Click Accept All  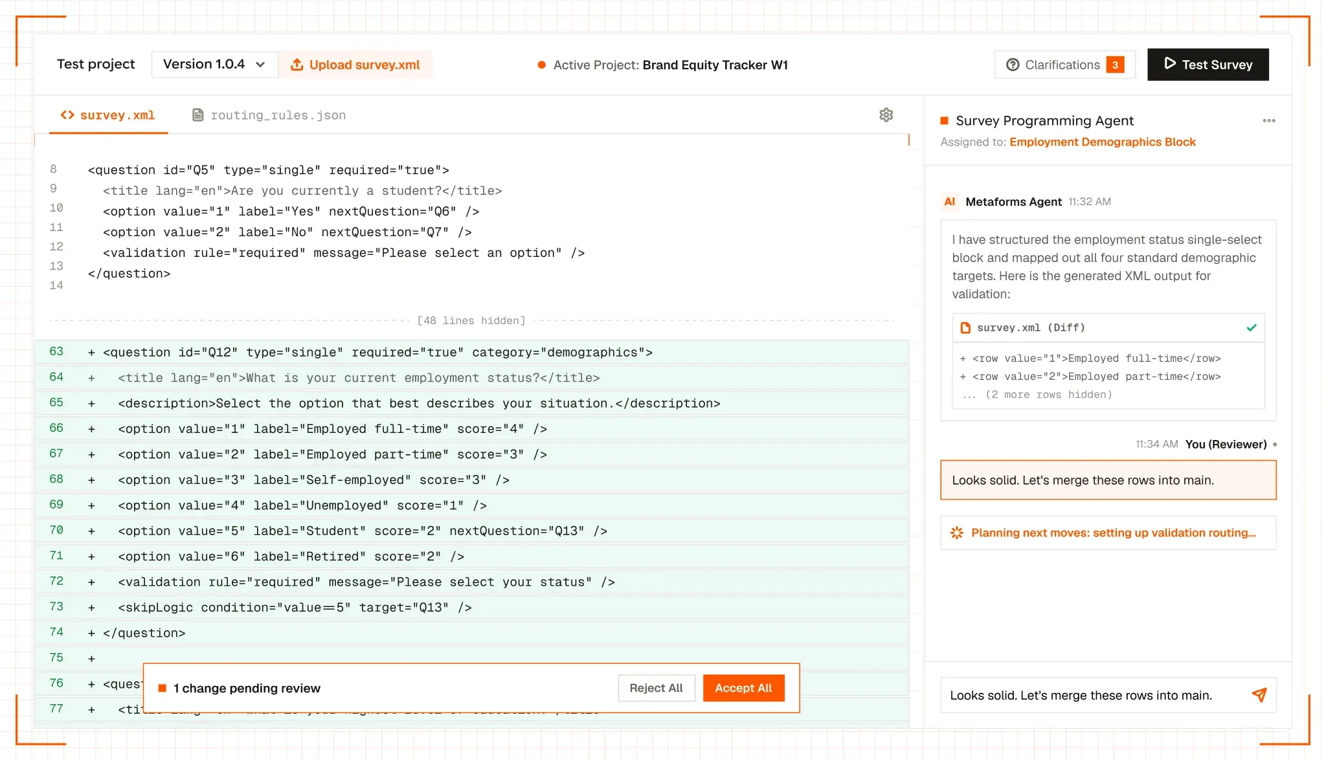[743, 688]
